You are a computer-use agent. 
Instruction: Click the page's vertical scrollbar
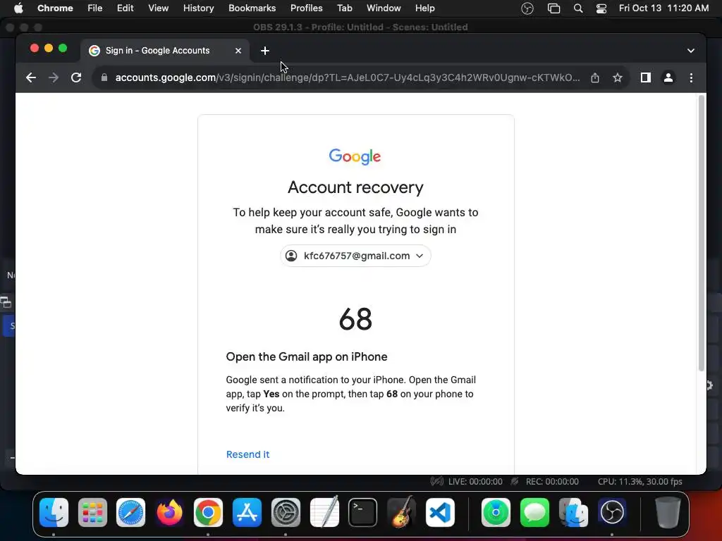pos(702,232)
